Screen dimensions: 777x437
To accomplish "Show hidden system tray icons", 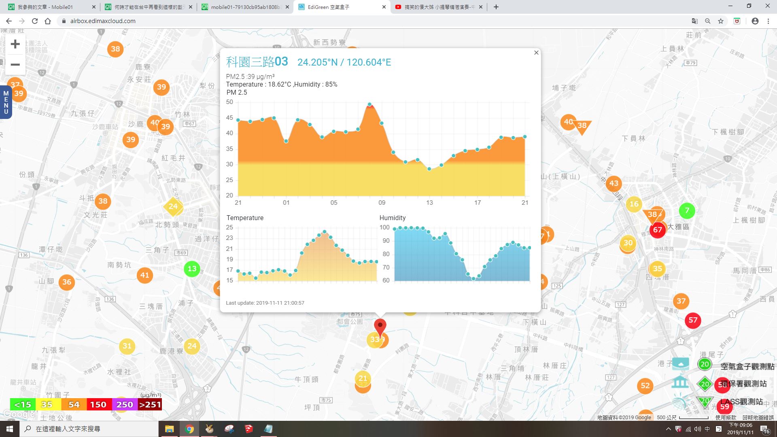I will pos(668,429).
